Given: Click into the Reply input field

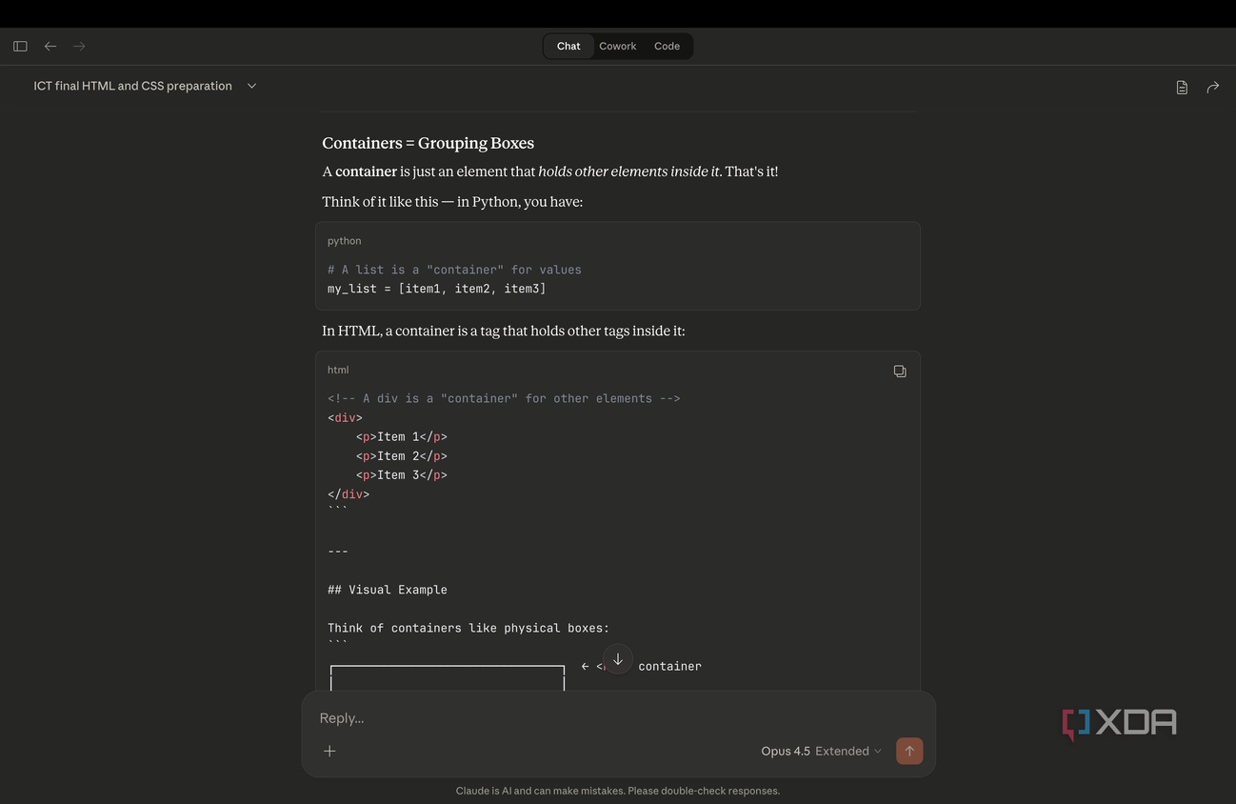Looking at the screenshot, I should click(x=618, y=718).
